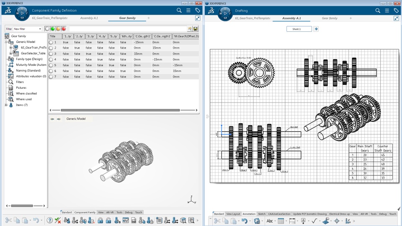Switch to the Sketch tab in Drafting
402x226 pixels.
point(262,214)
